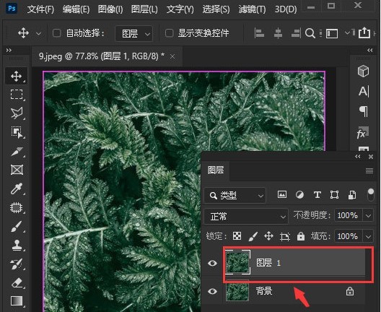The height and width of the screenshot is (312, 381).
Task: Filter layers by adjustment layer icon
Action: click(x=299, y=195)
